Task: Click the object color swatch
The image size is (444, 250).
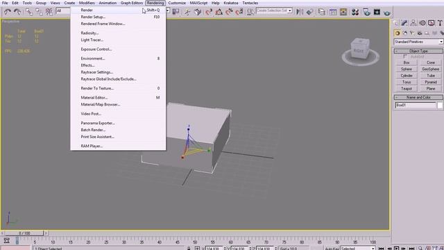Action: pos(440,105)
